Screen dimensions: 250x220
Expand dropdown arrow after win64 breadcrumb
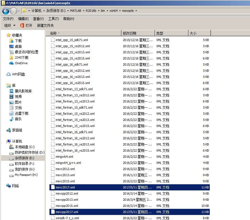click(x=120, y=11)
